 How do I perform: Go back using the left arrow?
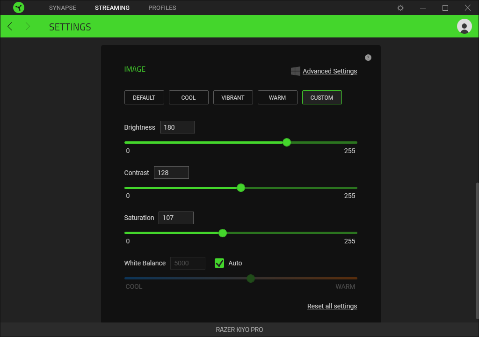10,27
